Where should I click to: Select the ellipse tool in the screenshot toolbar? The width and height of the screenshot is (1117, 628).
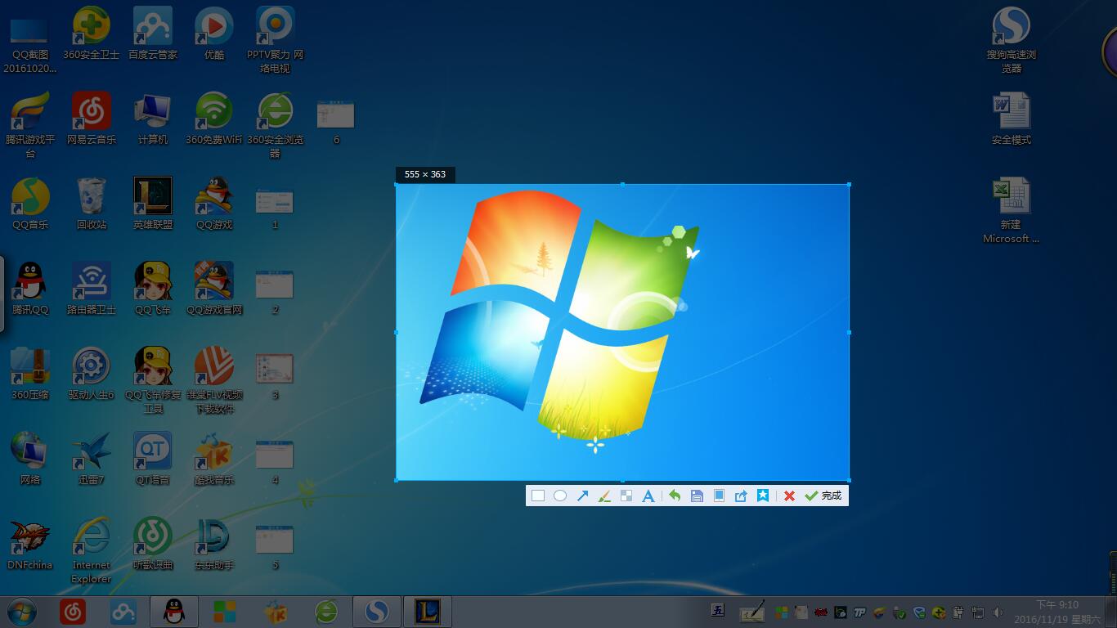[x=560, y=496]
